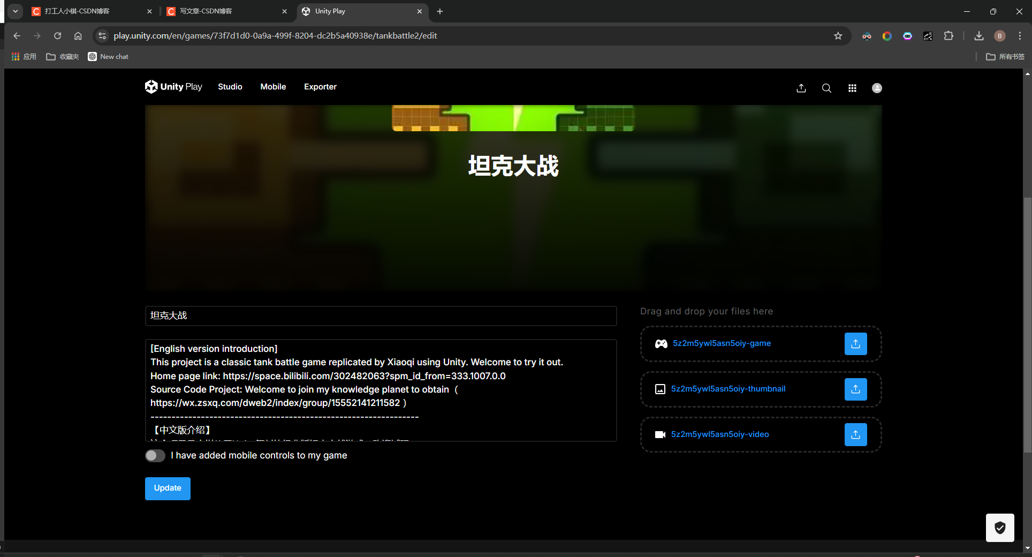Click the game title input field

(381, 316)
